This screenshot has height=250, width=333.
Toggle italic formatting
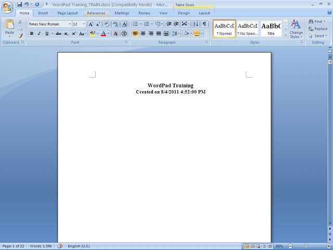[x=39, y=33]
